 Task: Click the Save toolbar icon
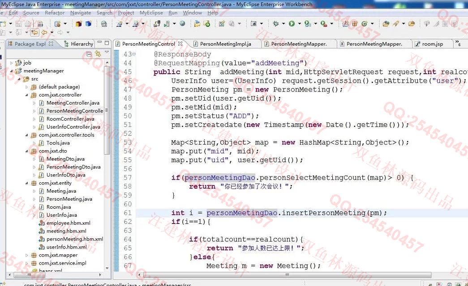click(18, 24)
